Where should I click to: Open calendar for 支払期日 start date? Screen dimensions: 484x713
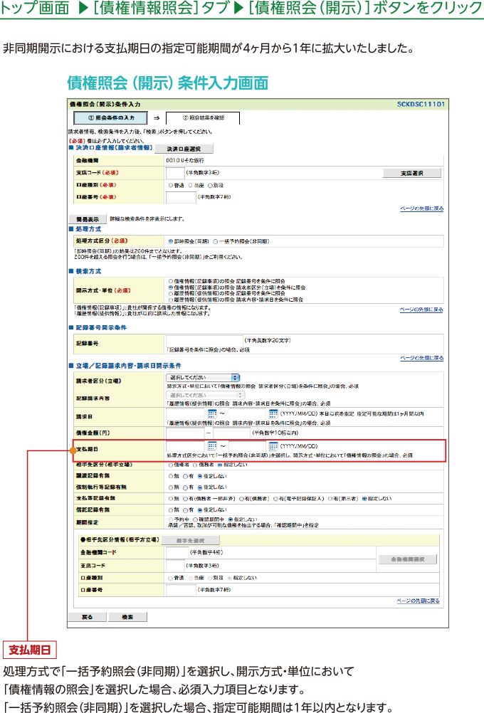click(x=212, y=446)
